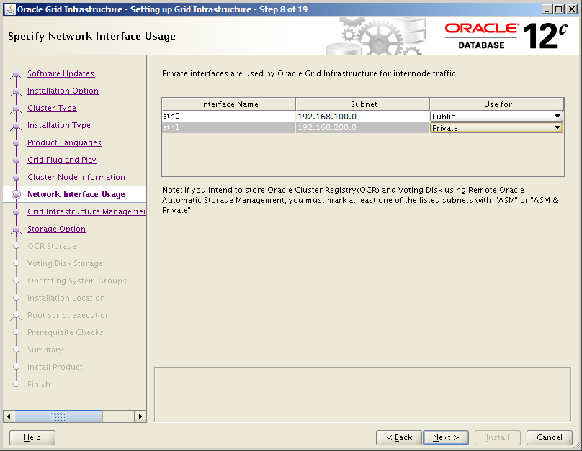Open the Storage Option step
The height and width of the screenshot is (451, 582).
pyautogui.click(x=56, y=229)
